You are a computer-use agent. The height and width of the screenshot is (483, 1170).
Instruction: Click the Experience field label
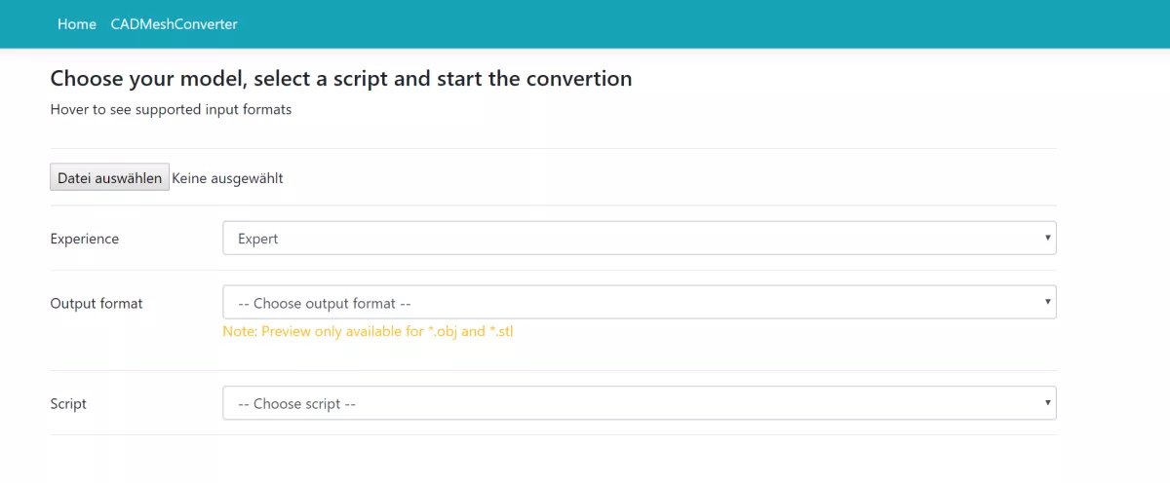[x=85, y=239]
